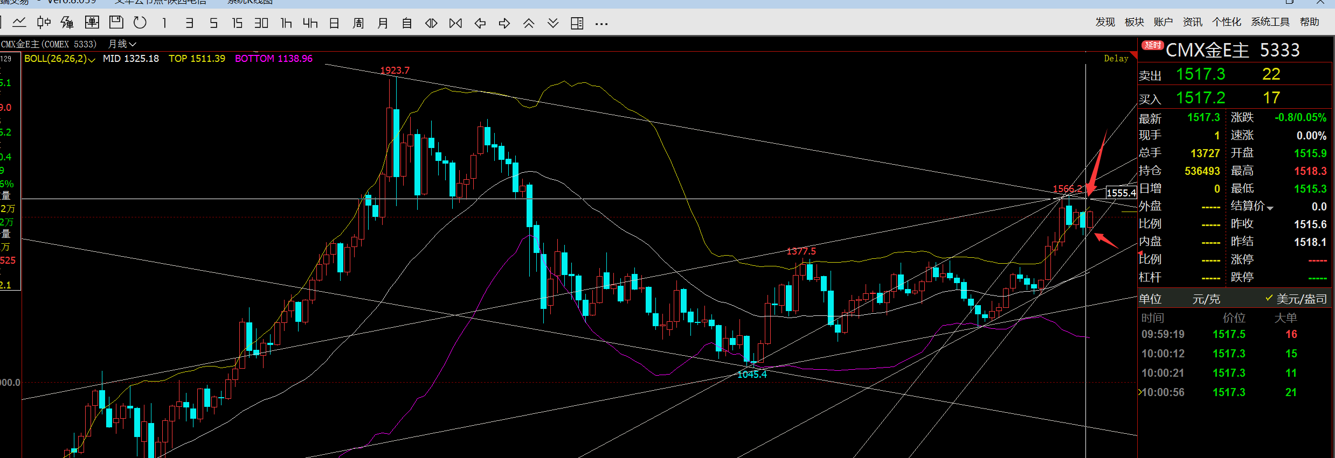Click the 昨结 value 1518.1
The image size is (1335, 458).
1310,242
